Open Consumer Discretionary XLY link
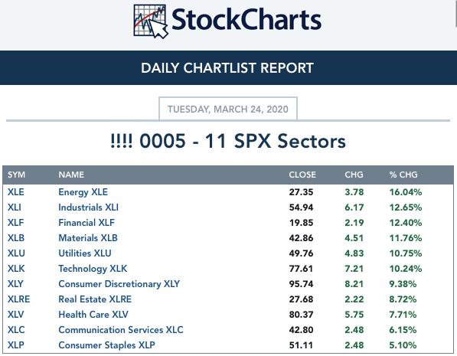Screen dimensions: 457x356 coord(119,284)
